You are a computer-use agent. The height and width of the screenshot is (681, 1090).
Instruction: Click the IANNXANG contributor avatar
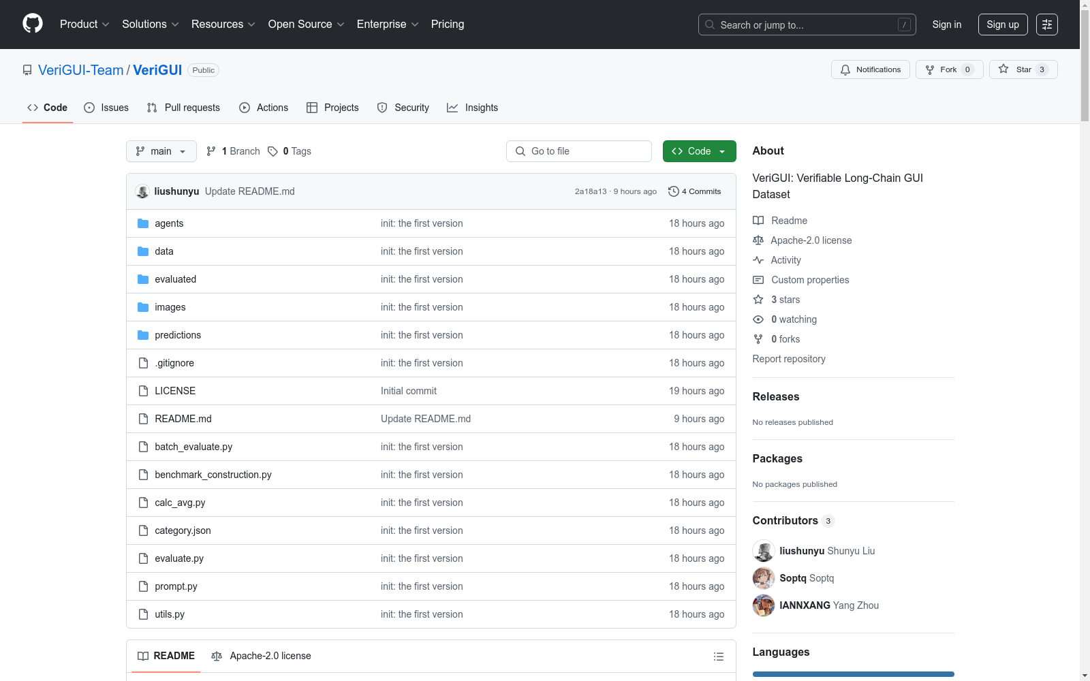pos(764,605)
